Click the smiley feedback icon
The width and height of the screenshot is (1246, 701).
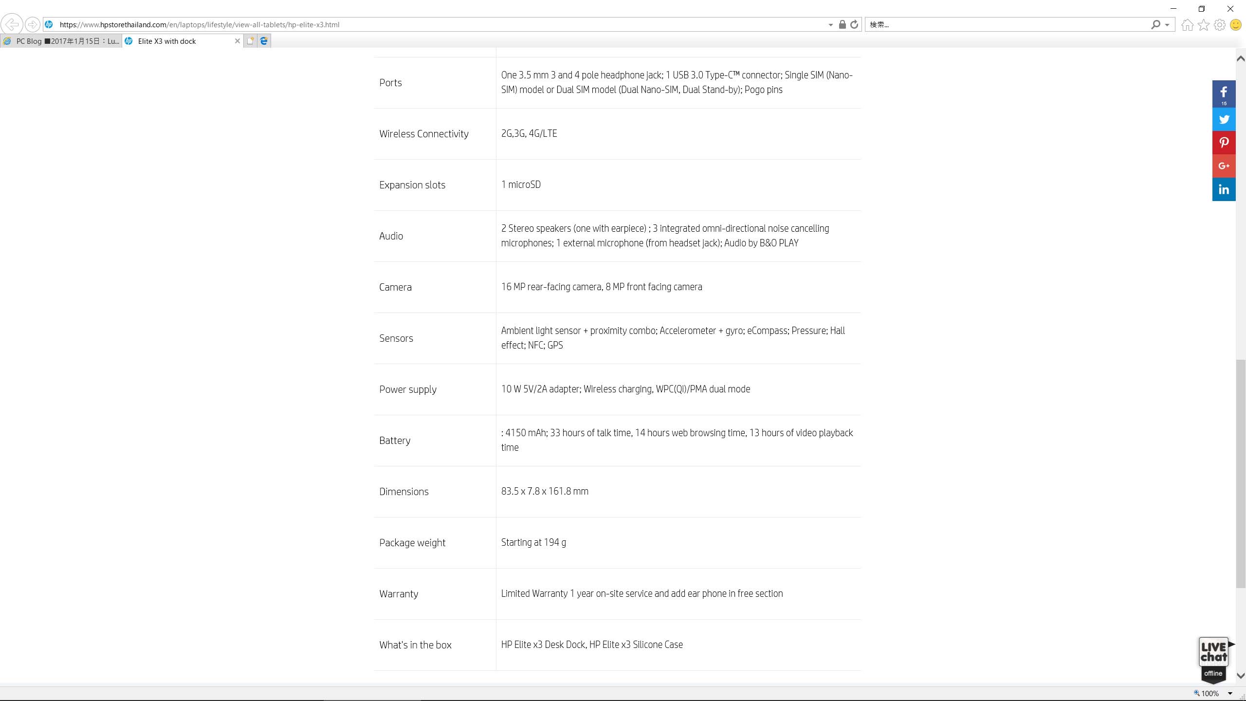pos(1235,25)
